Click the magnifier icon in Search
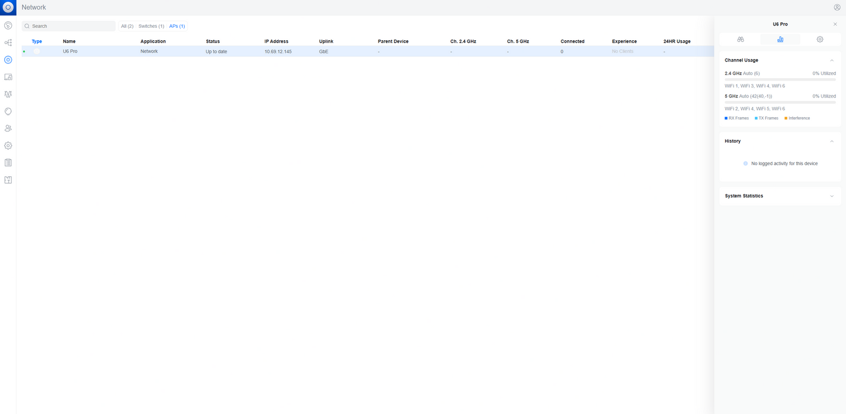This screenshot has height=414, width=846. pyautogui.click(x=27, y=26)
